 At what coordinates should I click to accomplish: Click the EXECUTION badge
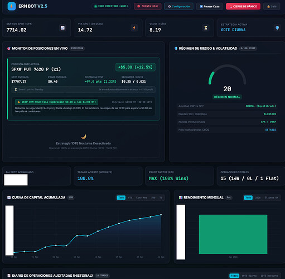point(77,49)
